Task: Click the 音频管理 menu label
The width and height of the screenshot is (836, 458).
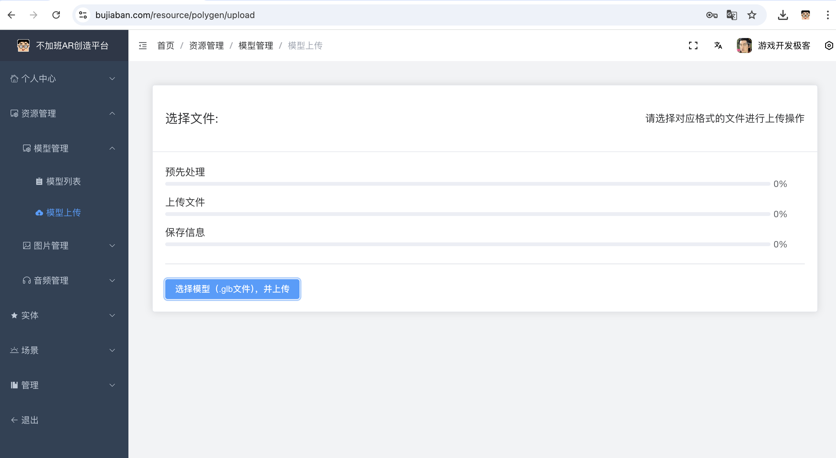Action: [51, 281]
